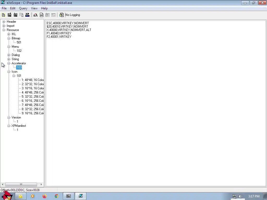The height and width of the screenshot is (200, 267).
Task: Launch Chrome from the taskbar
Action: point(57,196)
